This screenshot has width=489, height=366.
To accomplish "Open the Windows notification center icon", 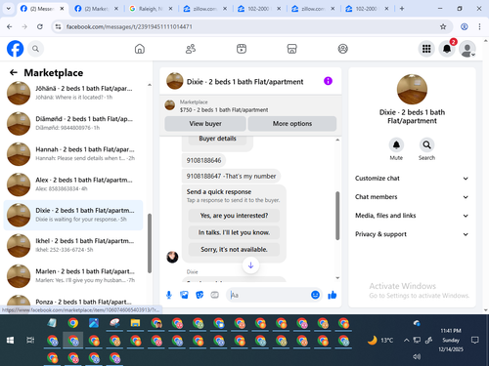I will [x=475, y=341].
